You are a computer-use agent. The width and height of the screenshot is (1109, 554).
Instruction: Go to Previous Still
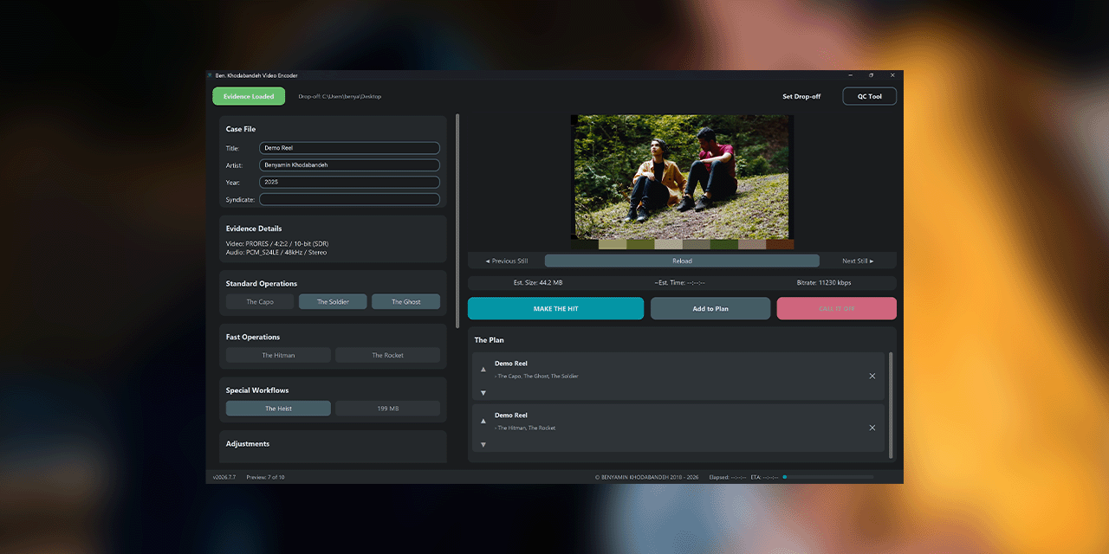(506, 261)
